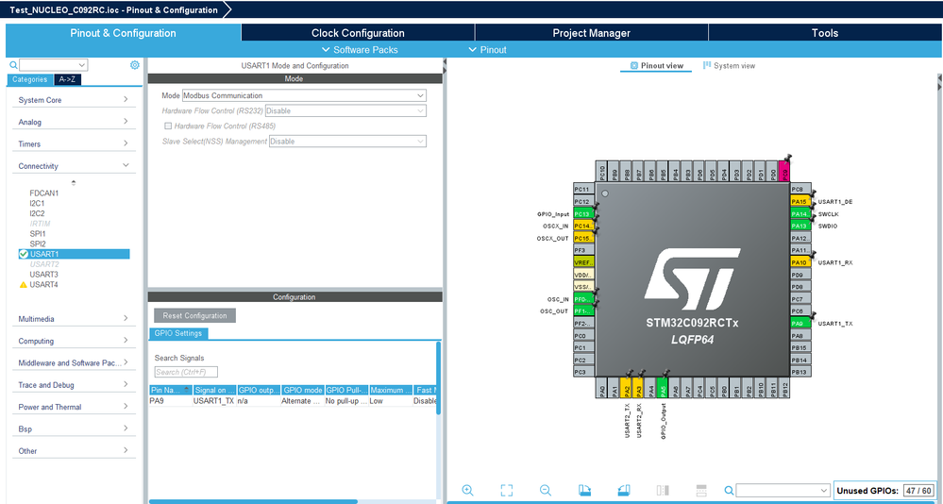Image resolution: width=943 pixels, height=504 pixels.
Task: Open the pin search dropdown at bottom
Action: click(824, 491)
